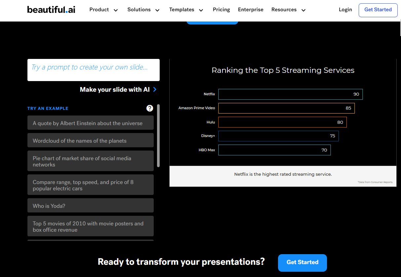Go to the Enterprise page
The image size is (401, 277).
pyautogui.click(x=251, y=10)
